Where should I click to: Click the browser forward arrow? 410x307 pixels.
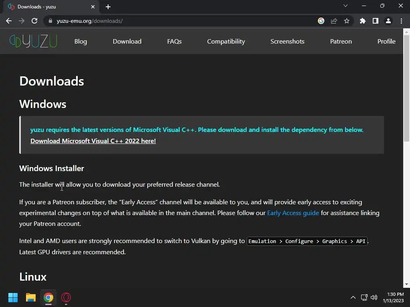coord(22,21)
